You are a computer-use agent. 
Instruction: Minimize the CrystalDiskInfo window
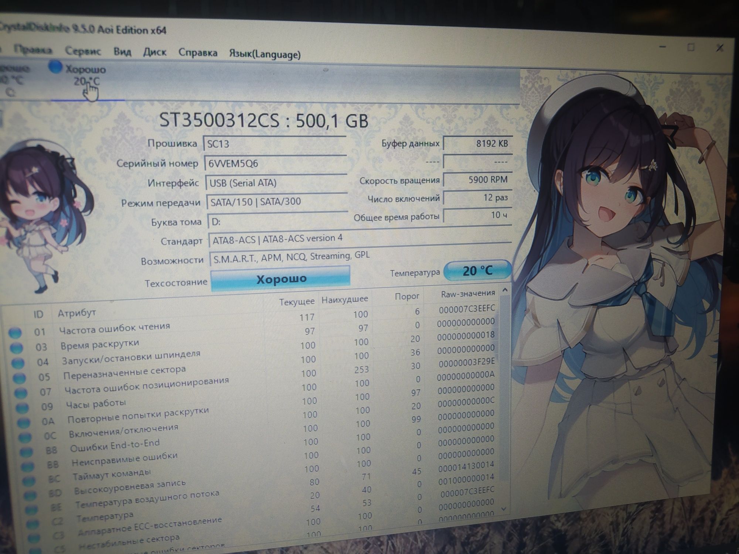click(663, 47)
